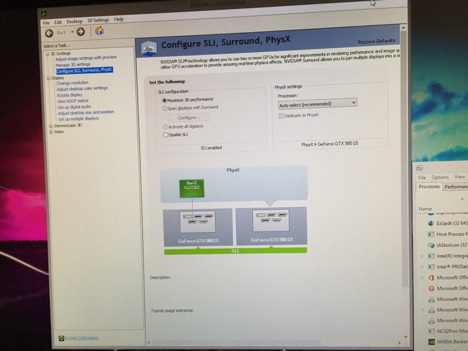Open the Change resolution task link
This screenshot has width=468, height=351.
coord(73,83)
